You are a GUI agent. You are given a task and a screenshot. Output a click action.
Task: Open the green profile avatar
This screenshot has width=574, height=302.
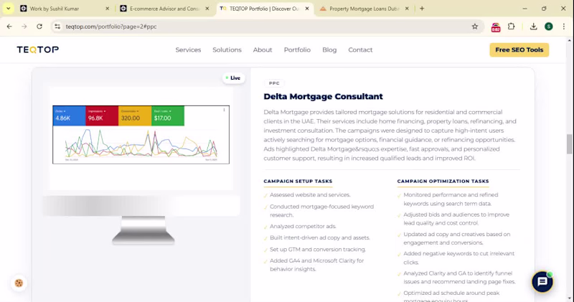pyautogui.click(x=548, y=27)
